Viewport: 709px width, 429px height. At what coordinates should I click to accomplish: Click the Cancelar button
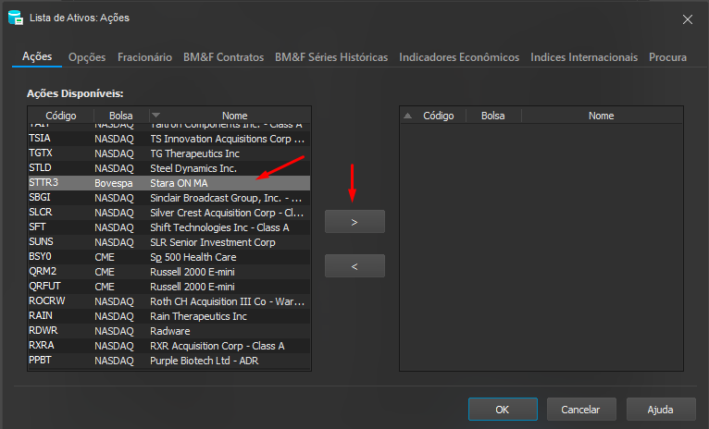point(580,410)
